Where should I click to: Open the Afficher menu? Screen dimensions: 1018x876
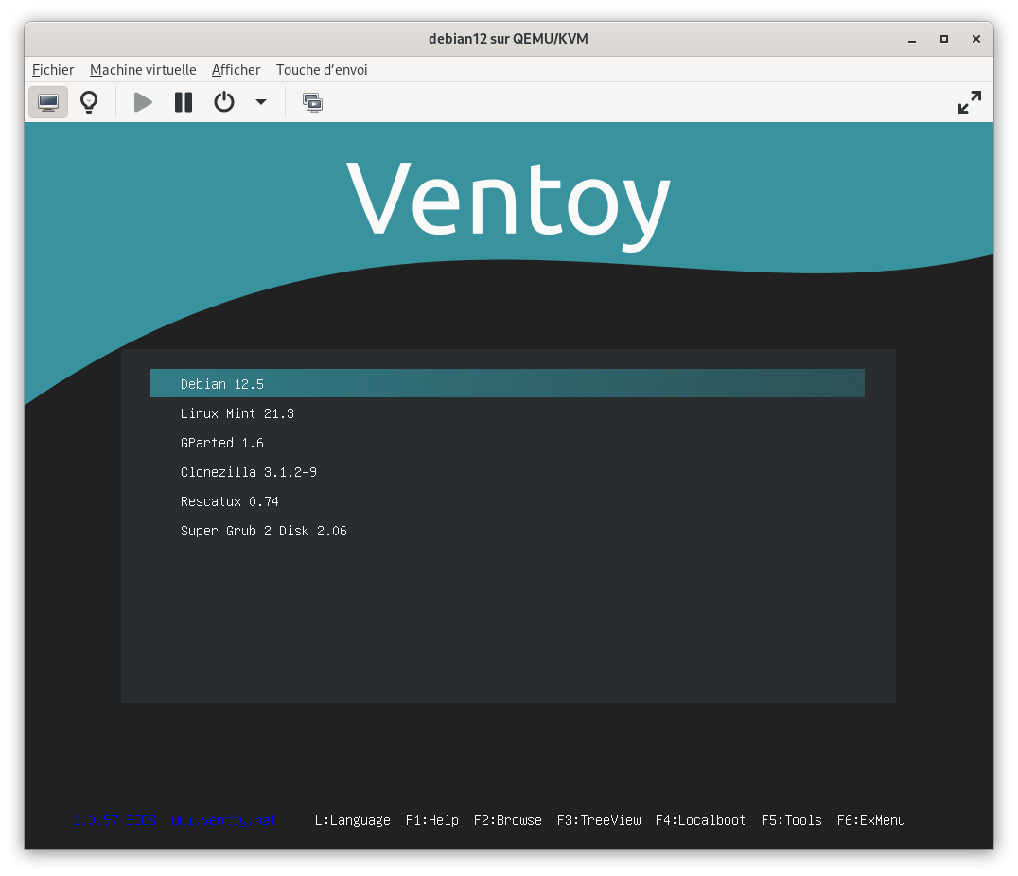coord(236,70)
